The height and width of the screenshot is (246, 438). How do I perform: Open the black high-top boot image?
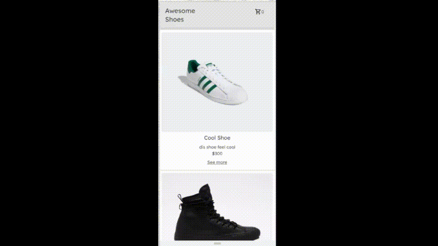coord(217,208)
